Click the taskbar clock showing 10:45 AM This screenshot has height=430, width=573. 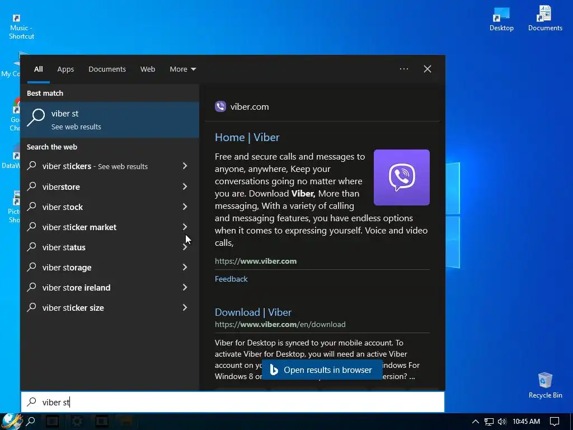click(526, 421)
